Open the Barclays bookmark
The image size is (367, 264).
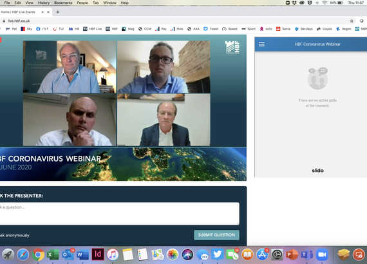[x=303, y=29]
